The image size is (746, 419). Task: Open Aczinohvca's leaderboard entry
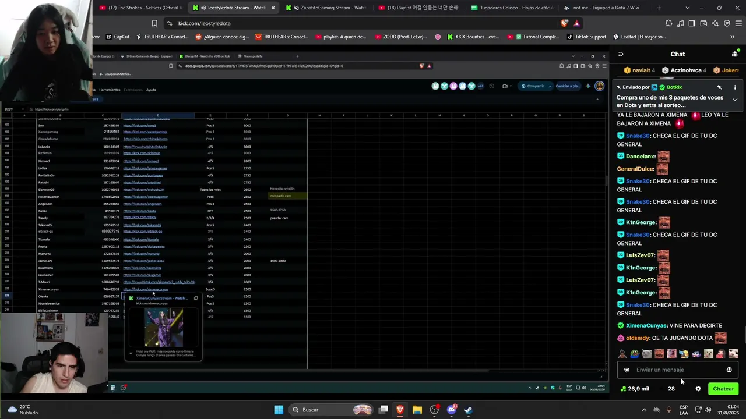coord(684,70)
